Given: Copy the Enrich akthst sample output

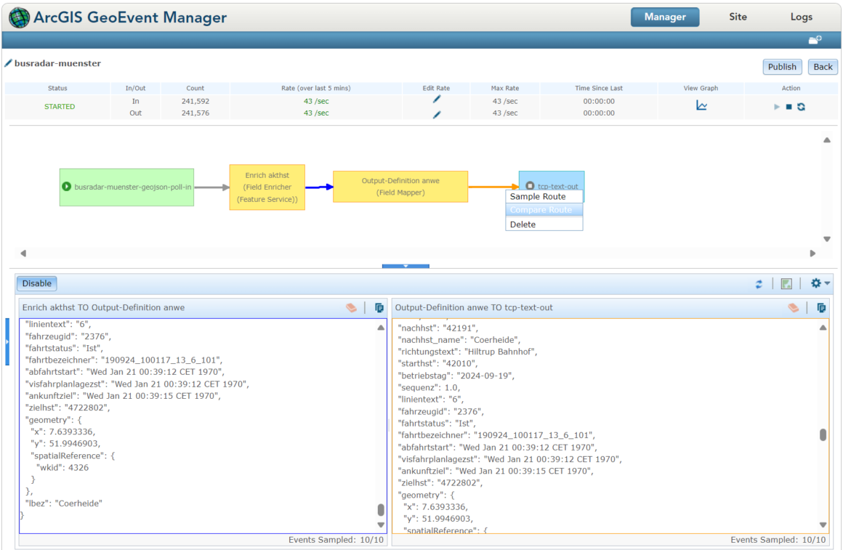Looking at the screenshot, I should (x=379, y=307).
